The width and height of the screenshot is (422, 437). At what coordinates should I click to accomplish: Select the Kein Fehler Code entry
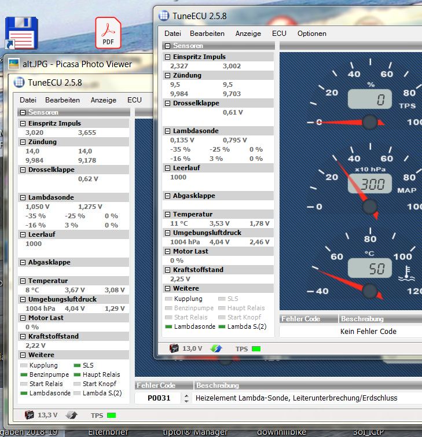[368, 332]
